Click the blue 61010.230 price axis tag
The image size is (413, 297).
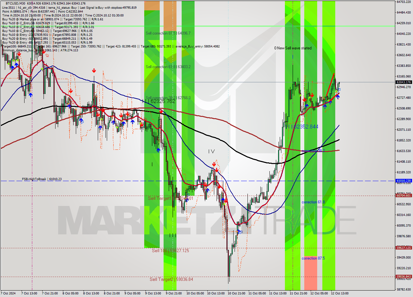tap(404, 181)
